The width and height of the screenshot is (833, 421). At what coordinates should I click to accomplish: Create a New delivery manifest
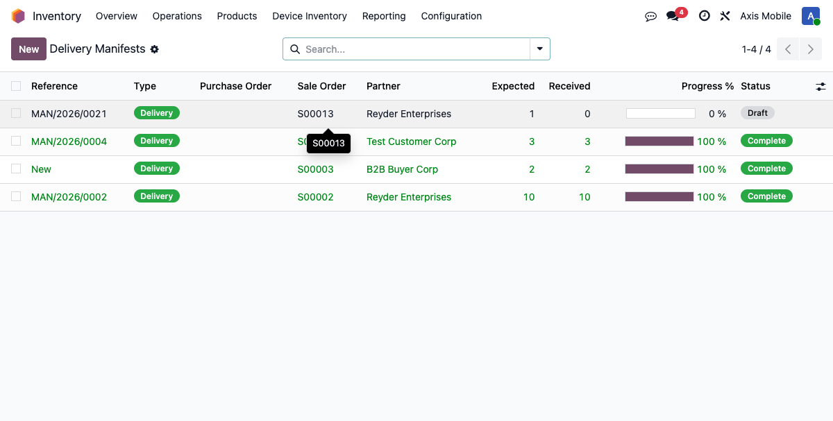(28, 49)
